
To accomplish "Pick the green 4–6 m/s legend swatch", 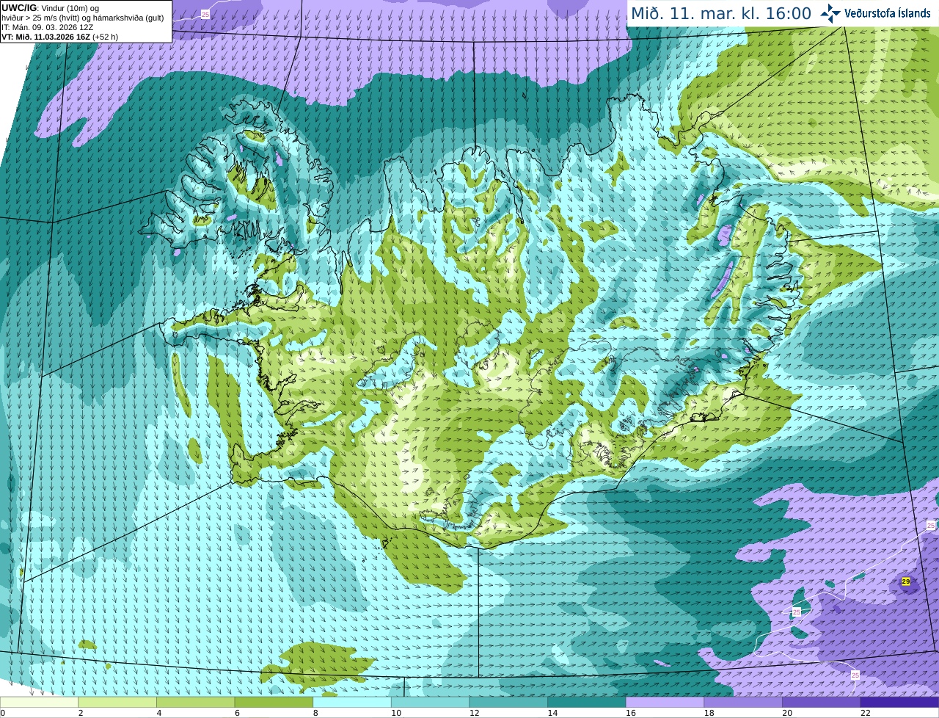I will (195, 703).
